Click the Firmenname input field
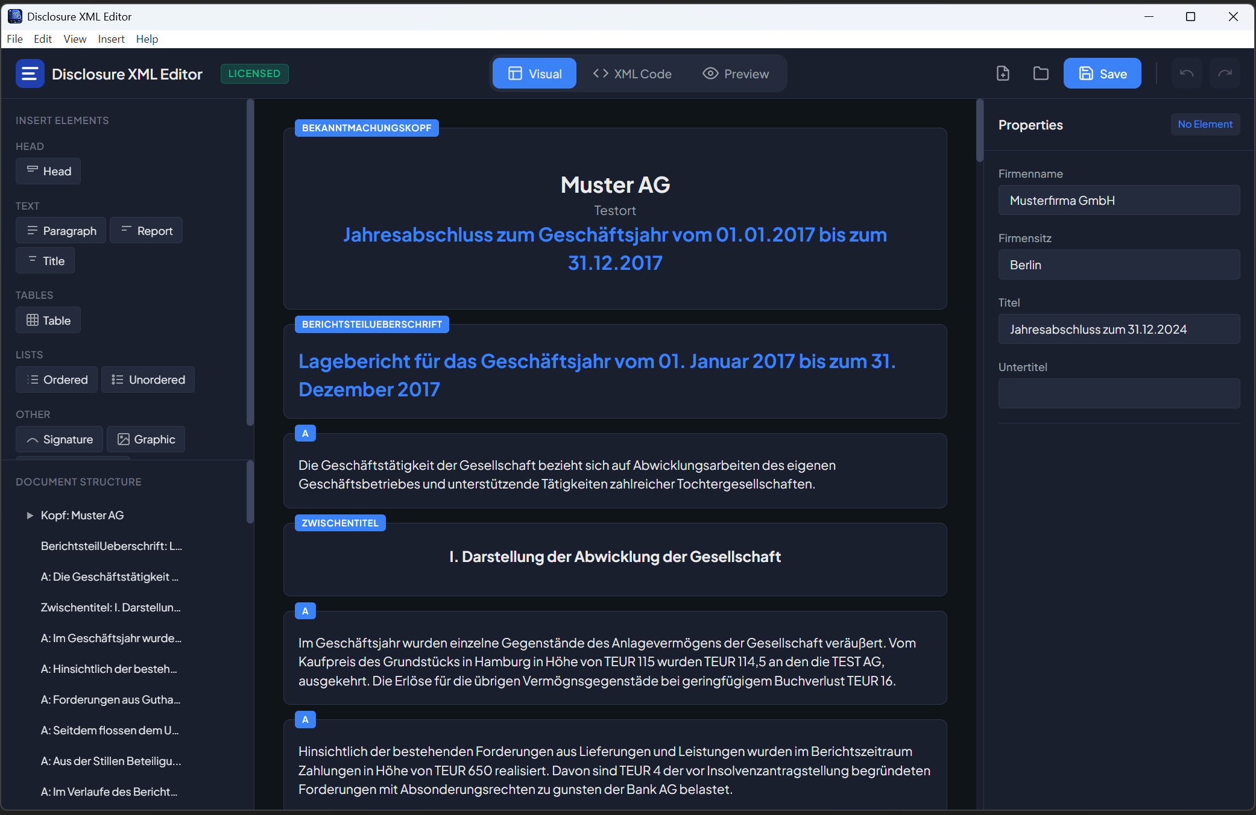Image resolution: width=1256 pixels, height=815 pixels. [1119, 201]
